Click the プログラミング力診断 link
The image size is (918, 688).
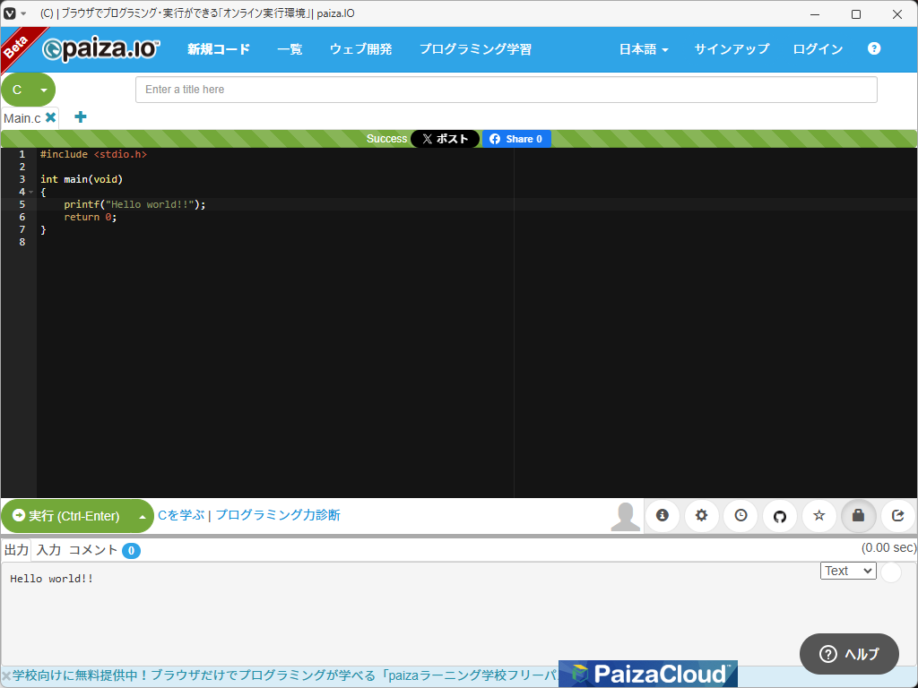click(278, 515)
